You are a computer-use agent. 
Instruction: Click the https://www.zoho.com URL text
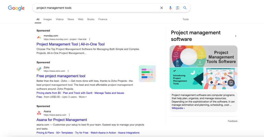click(54, 71)
